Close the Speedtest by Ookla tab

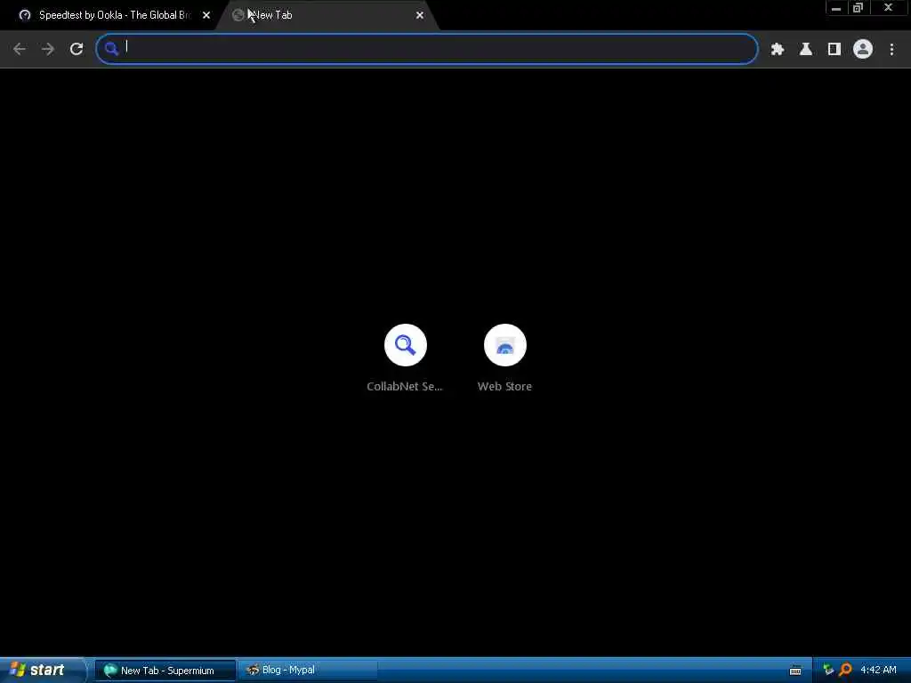(206, 16)
